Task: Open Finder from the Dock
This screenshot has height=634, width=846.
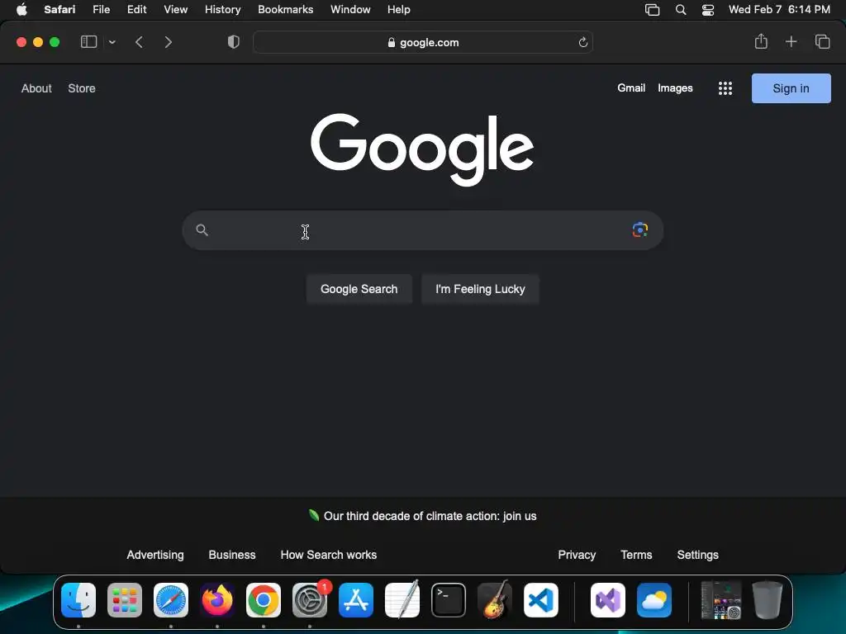Action: [78, 600]
